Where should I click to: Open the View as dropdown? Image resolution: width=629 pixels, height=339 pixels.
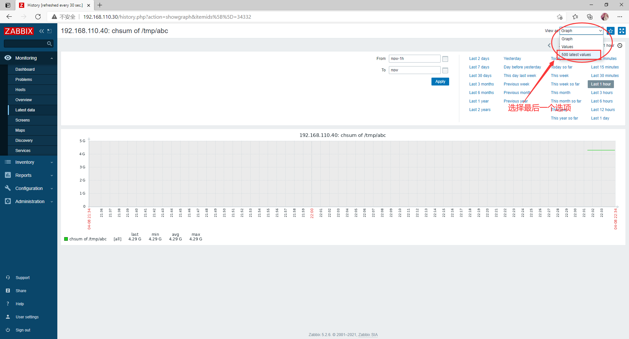(x=581, y=31)
